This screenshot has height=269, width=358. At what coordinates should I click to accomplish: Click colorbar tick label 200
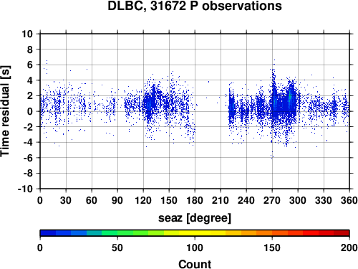(349, 247)
